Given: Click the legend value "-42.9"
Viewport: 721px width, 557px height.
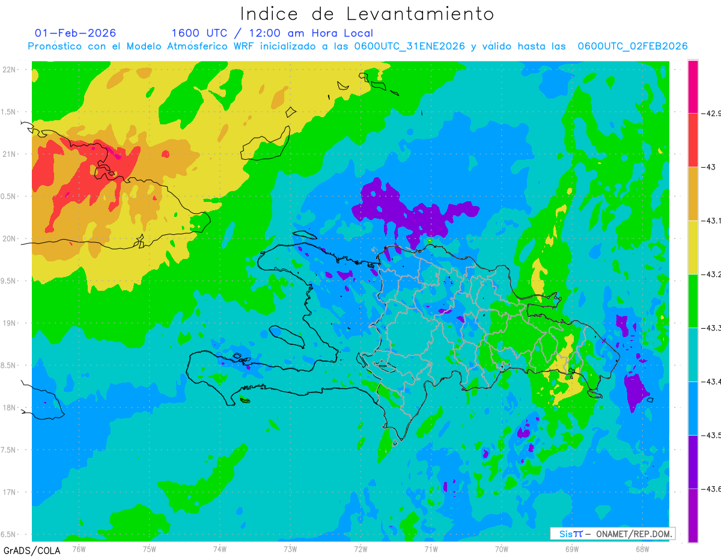Looking at the screenshot, I should click(x=711, y=113).
